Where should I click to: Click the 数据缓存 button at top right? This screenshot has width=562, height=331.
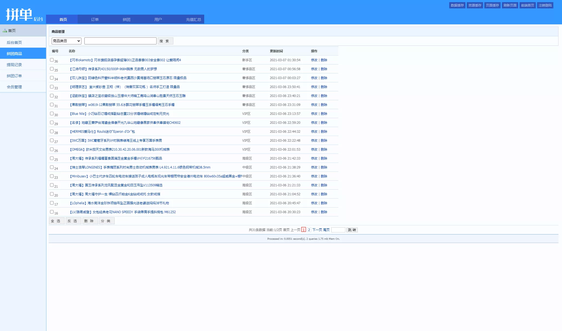(457, 5)
